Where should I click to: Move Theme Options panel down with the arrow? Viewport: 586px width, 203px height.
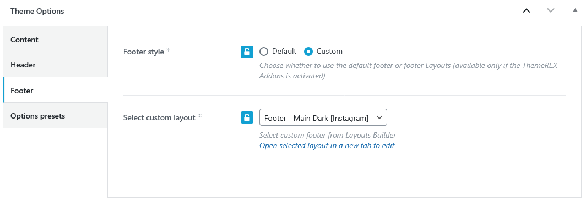point(551,11)
